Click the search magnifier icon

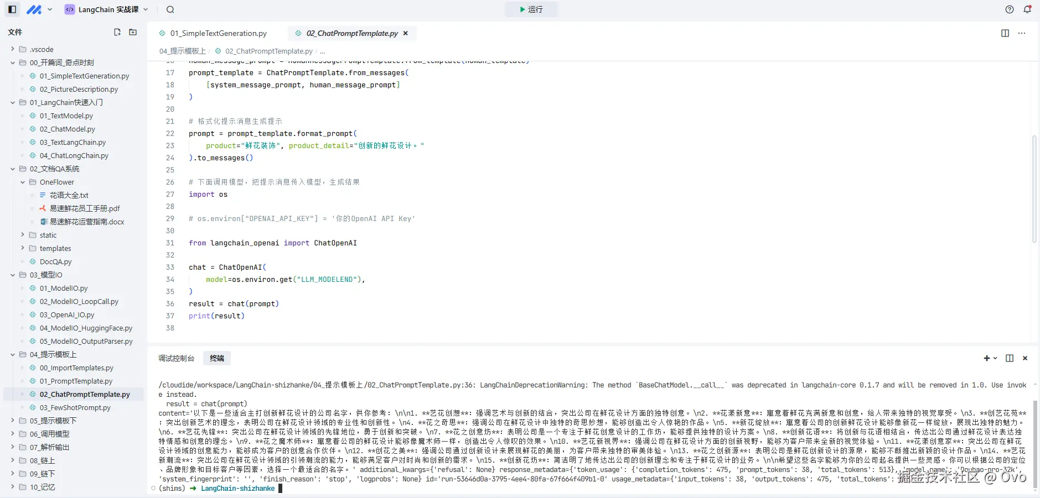[170, 9]
